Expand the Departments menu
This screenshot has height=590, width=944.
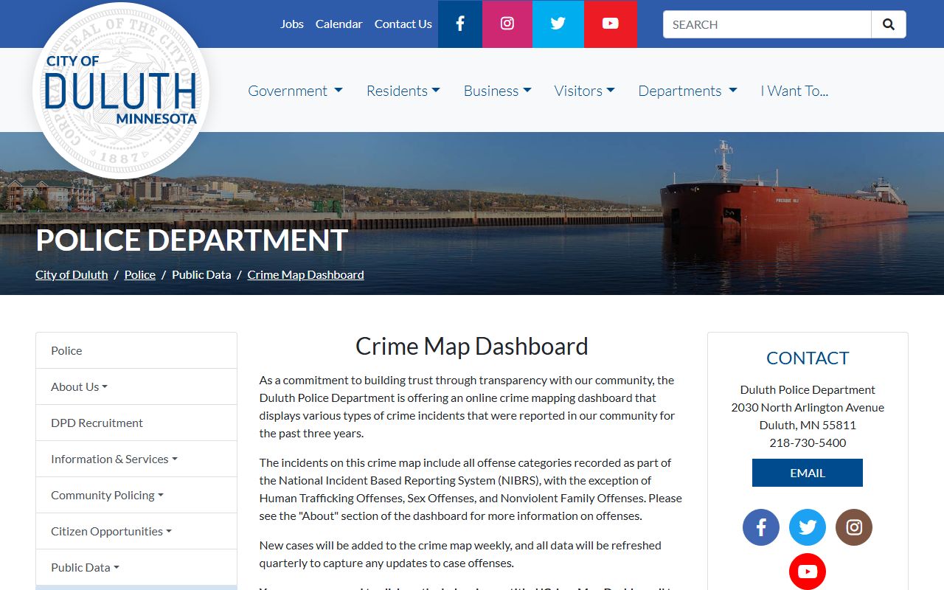coord(687,91)
